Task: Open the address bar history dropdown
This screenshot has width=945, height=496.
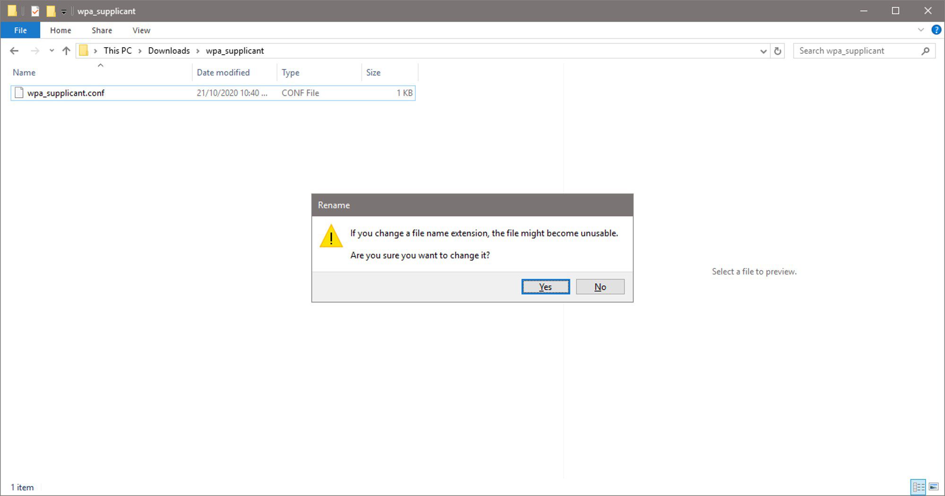Action: coord(763,51)
